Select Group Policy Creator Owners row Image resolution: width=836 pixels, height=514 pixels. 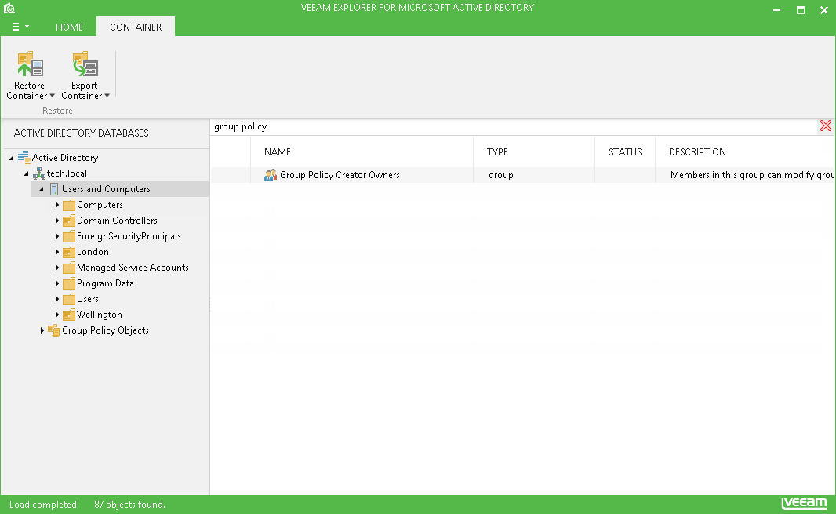pos(522,175)
